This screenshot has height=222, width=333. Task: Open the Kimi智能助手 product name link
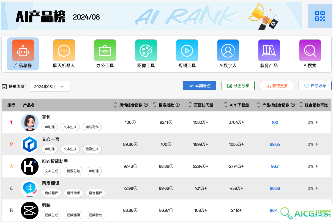[x=55, y=161]
